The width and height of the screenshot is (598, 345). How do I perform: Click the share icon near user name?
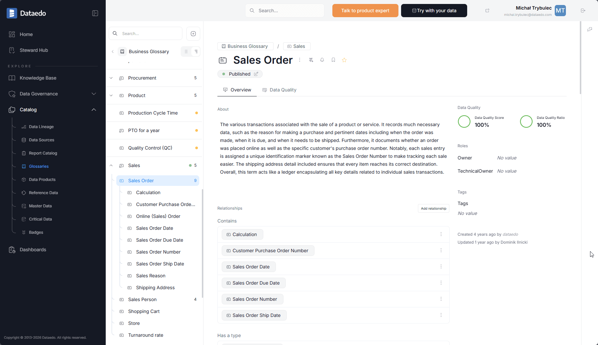[x=487, y=11]
